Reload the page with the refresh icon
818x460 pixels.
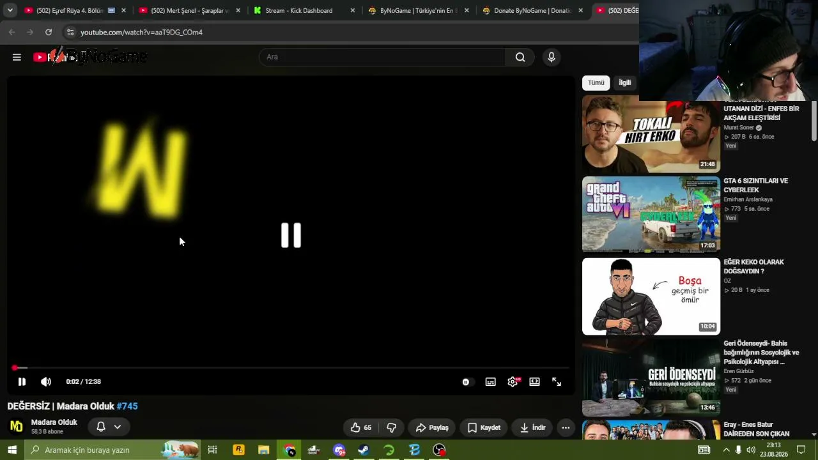[49, 32]
